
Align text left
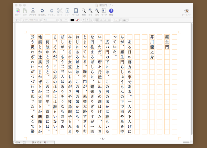97,20
